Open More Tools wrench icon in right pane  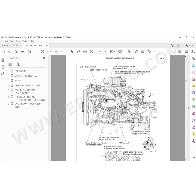pyautogui.click(x=193, y=141)
